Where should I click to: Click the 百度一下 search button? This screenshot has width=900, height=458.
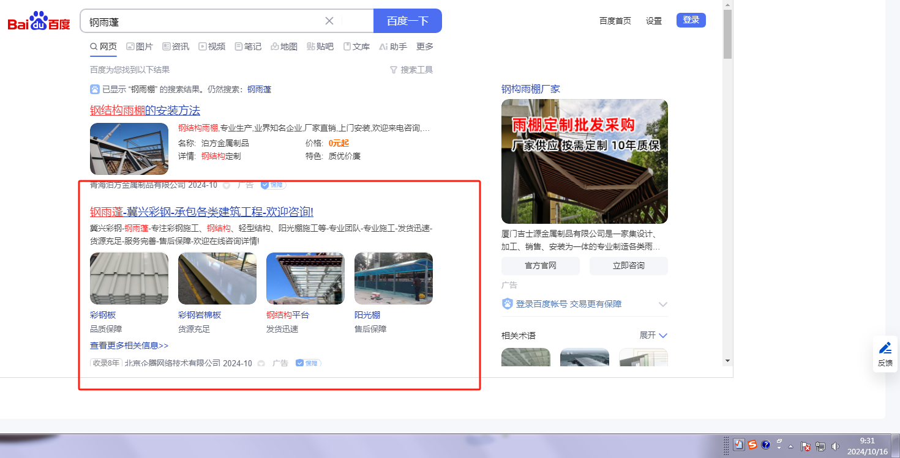(x=408, y=21)
